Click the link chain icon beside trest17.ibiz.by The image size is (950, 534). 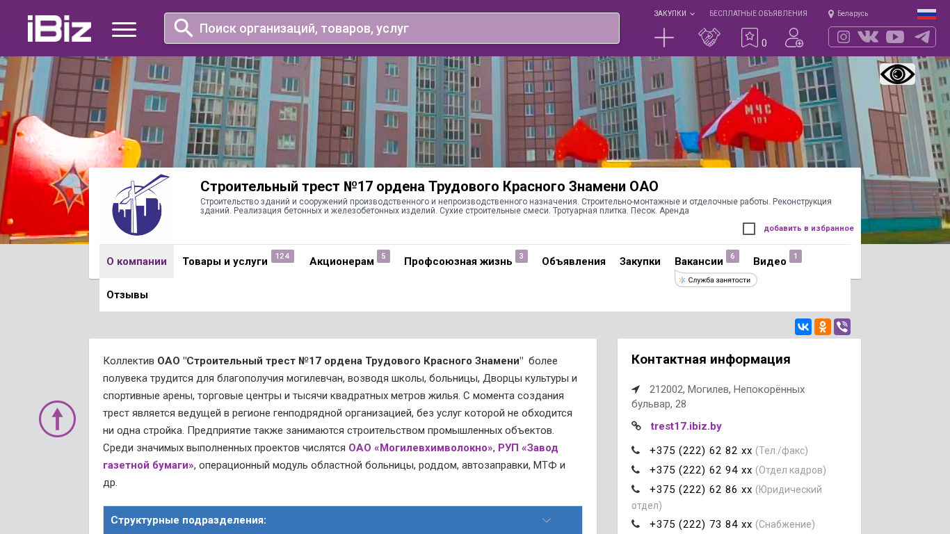(x=636, y=426)
